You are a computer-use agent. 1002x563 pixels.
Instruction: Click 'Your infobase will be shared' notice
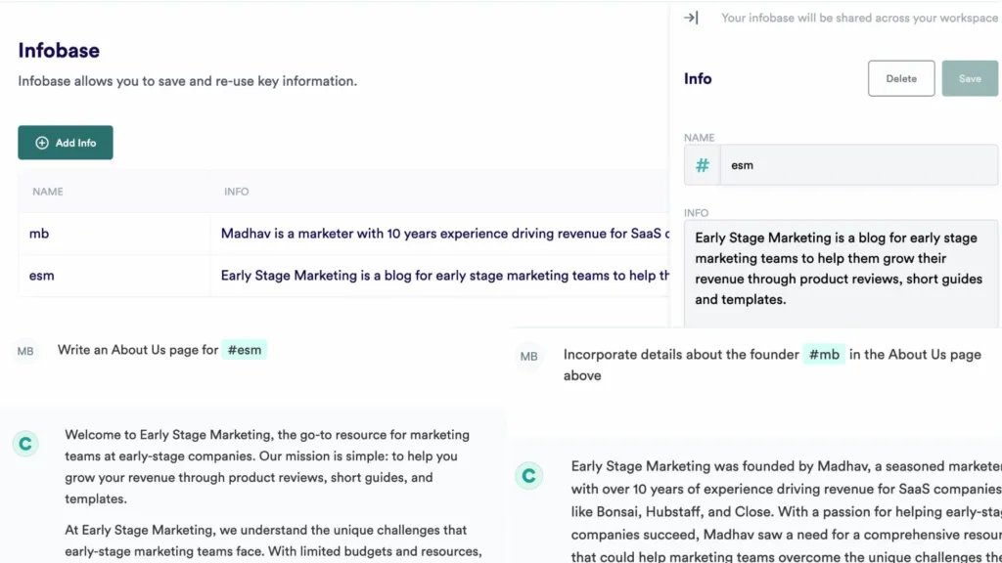(859, 18)
